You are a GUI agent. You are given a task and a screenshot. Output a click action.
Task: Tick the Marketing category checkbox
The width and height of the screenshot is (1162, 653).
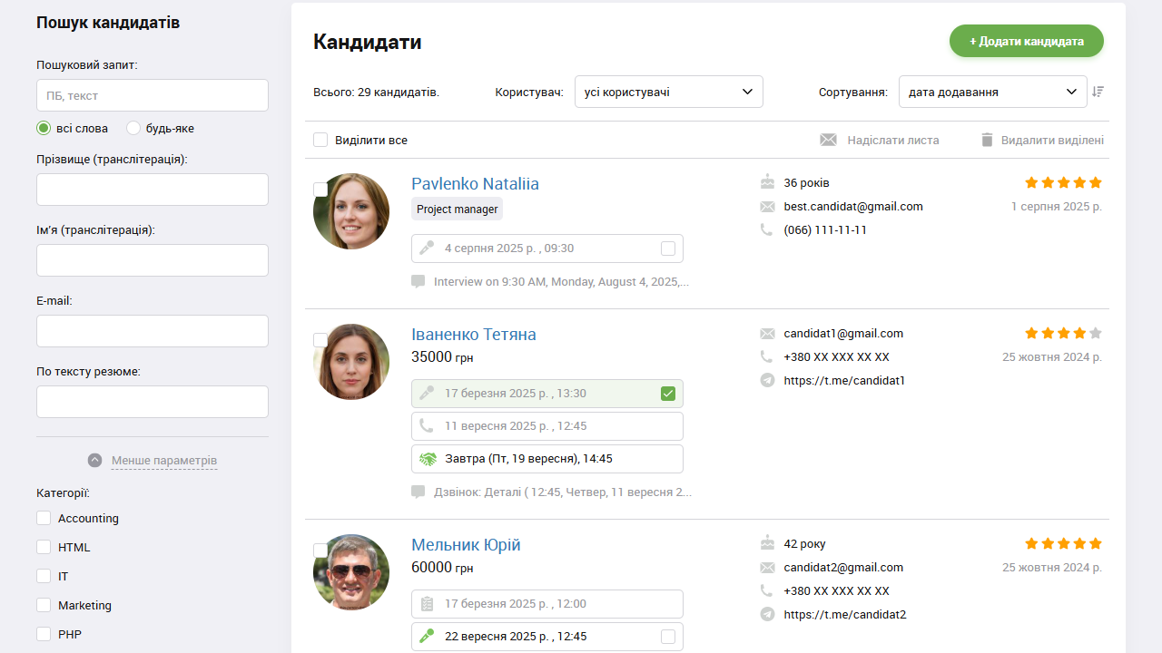tap(44, 606)
